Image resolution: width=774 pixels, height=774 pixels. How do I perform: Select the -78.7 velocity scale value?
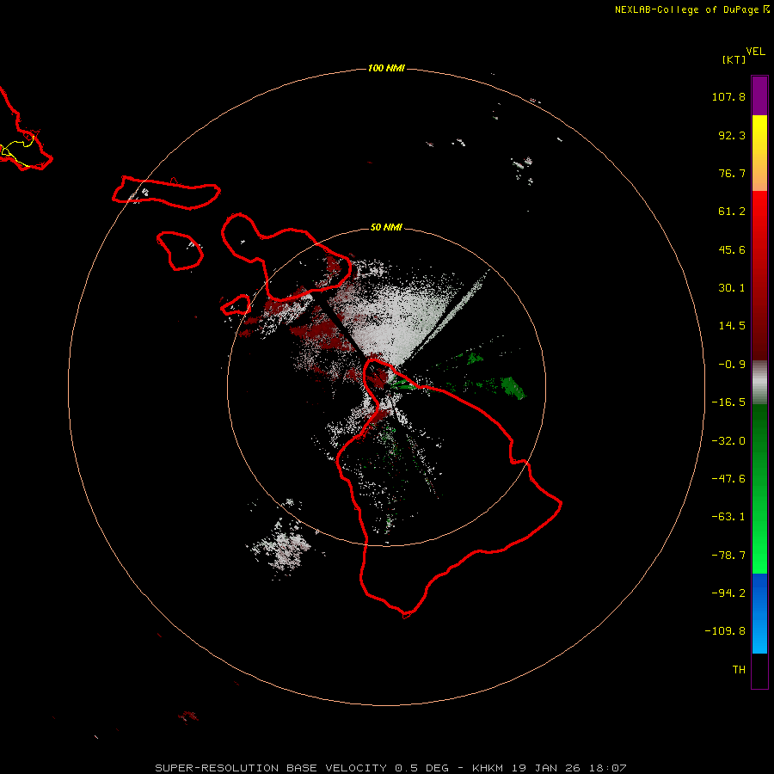[x=728, y=556]
